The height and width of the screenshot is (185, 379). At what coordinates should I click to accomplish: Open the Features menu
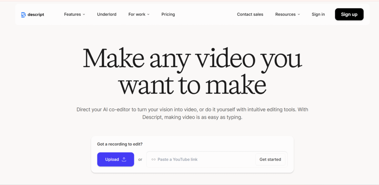point(74,14)
